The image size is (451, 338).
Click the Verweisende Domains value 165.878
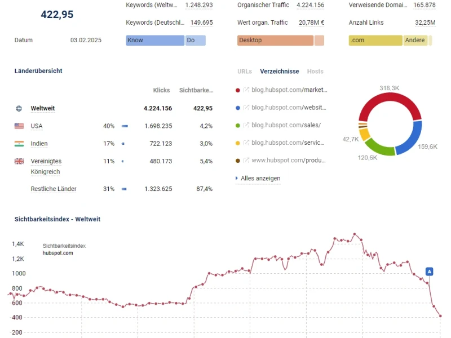pos(425,5)
